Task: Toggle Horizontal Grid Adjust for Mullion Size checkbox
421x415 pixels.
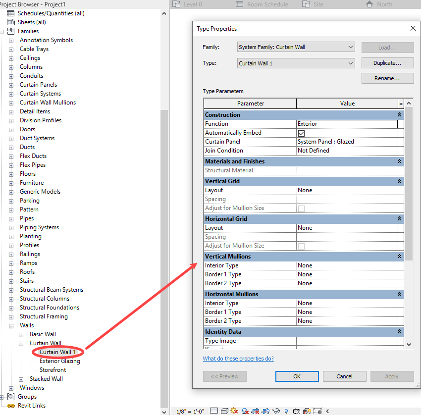Action: pos(301,246)
